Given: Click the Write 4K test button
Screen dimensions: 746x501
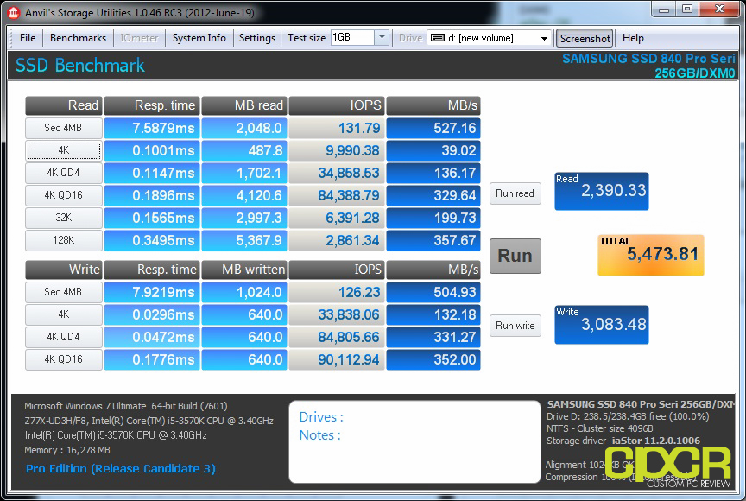Looking at the screenshot, I should (x=63, y=314).
